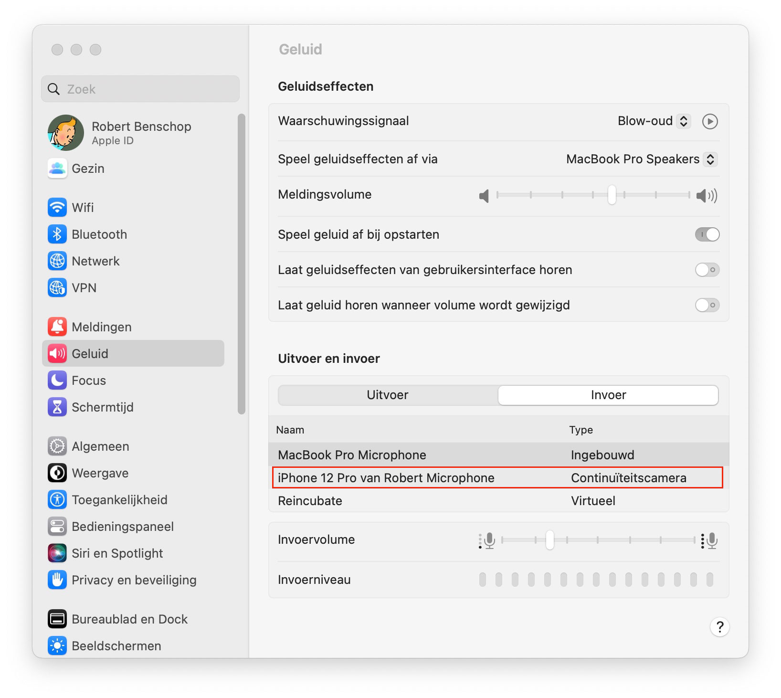Open the Beeldschermen sun icon
781x698 pixels.
click(57, 646)
